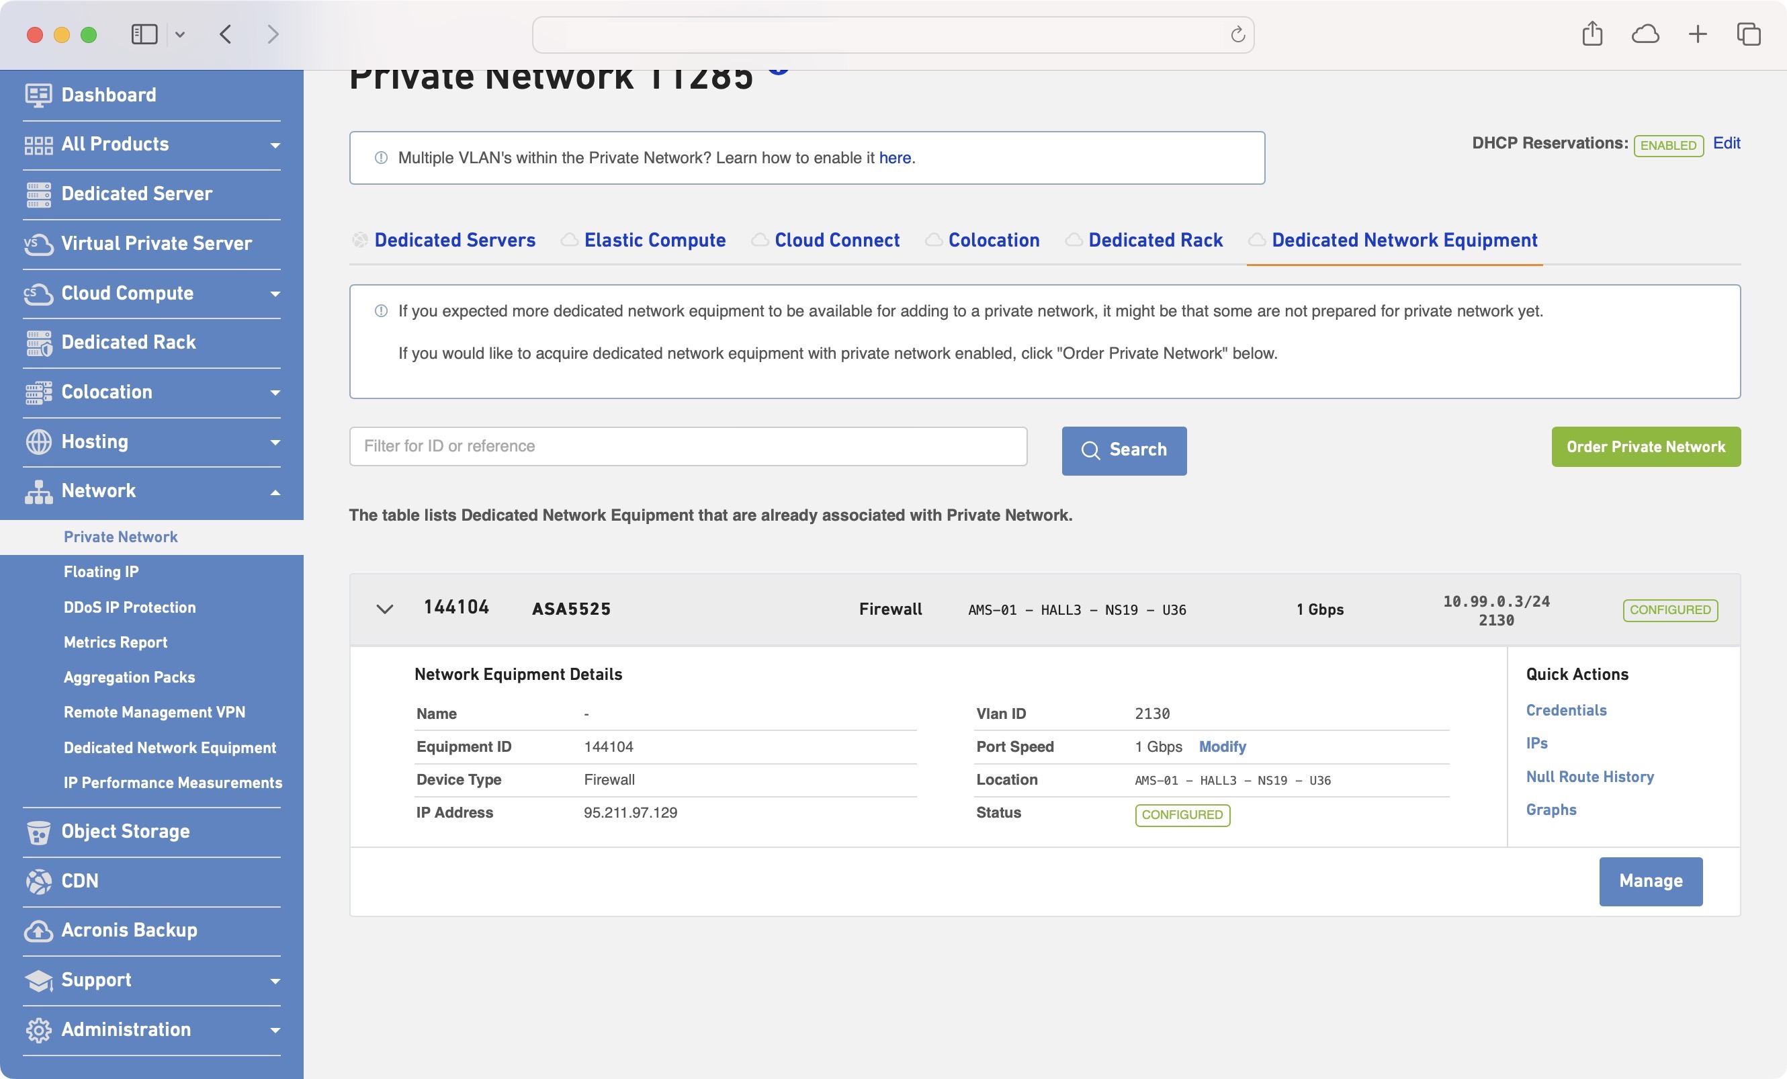Expand the Colocation menu arrow
The image size is (1787, 1079).
275,392
